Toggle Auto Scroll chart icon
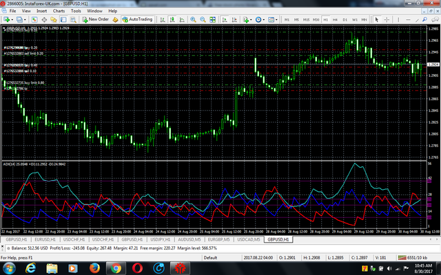The width and height of the screenshot is (441, 275). 225,20
